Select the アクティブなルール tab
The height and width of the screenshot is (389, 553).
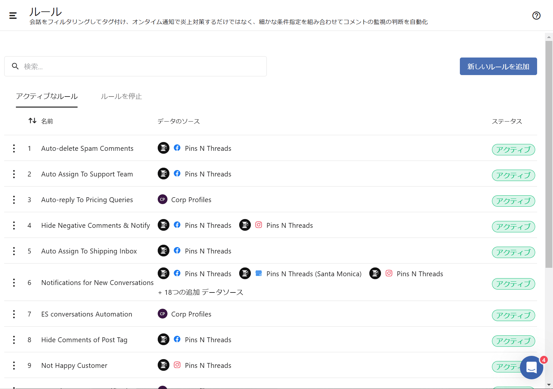click(x=47, y=97)
